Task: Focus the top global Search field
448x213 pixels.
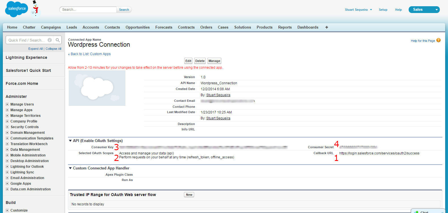Action: [x=88, y=10]
